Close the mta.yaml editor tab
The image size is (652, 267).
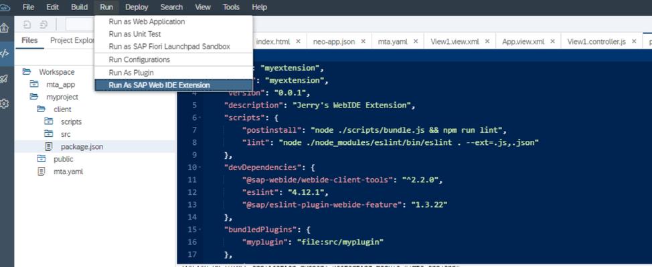[416, 41]
